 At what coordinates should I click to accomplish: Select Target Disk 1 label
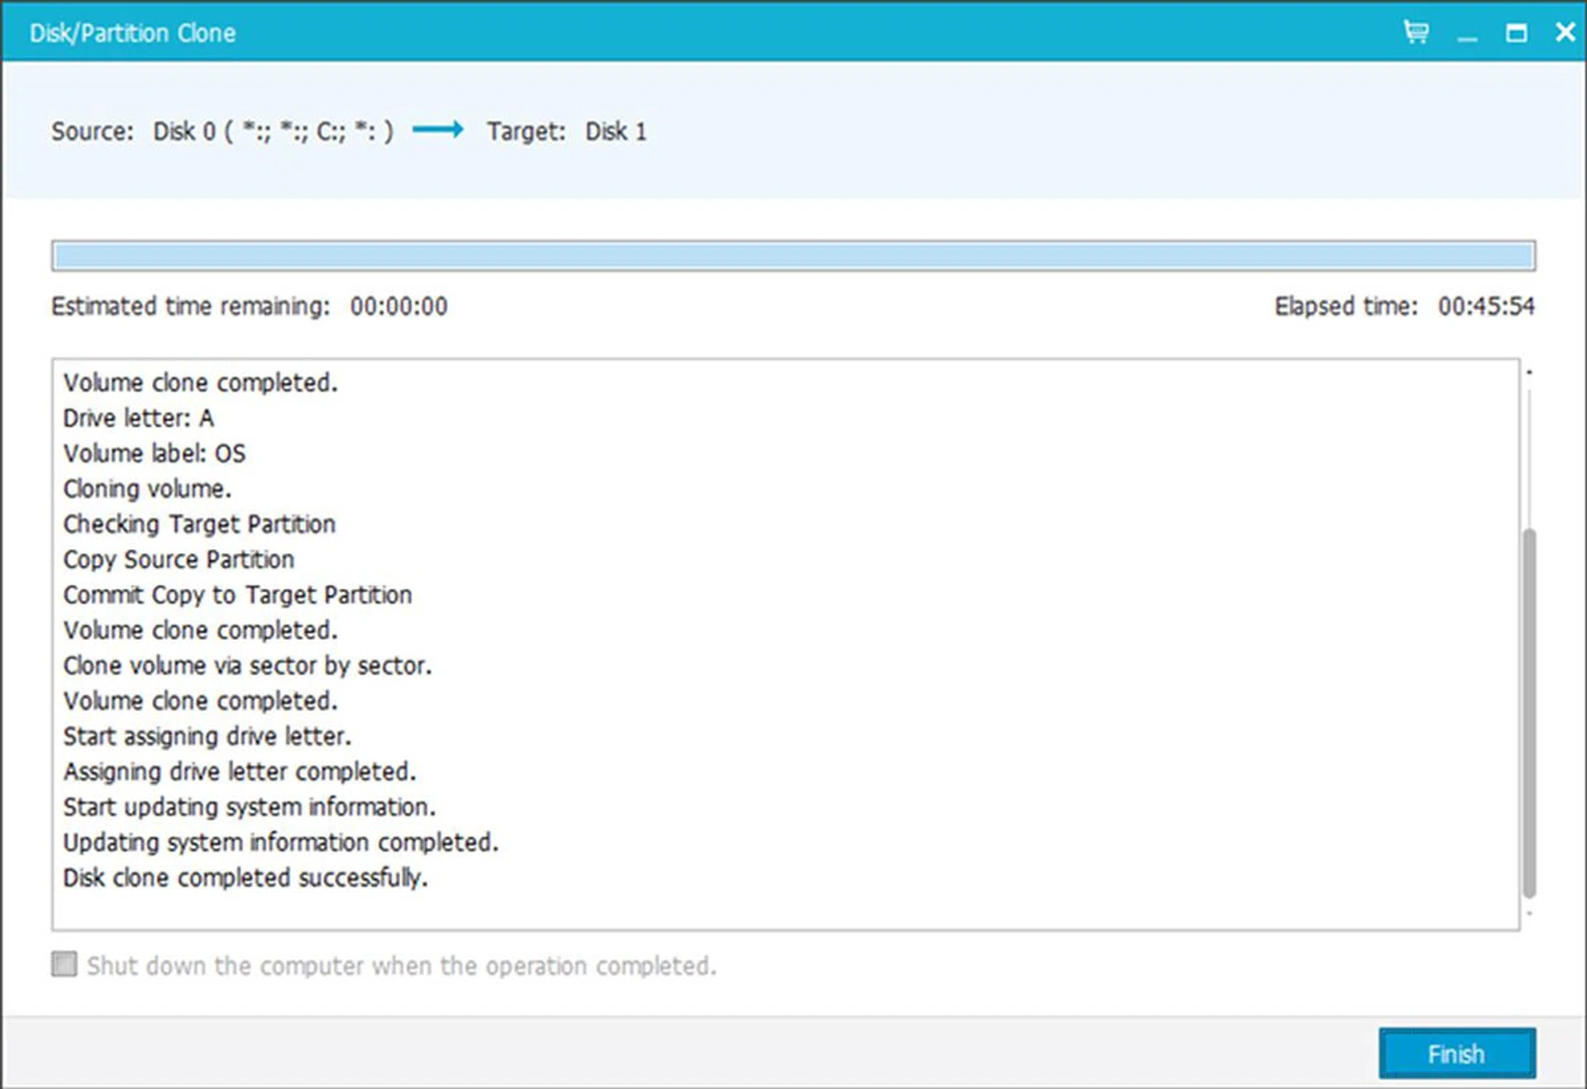(x=616, y=131)
